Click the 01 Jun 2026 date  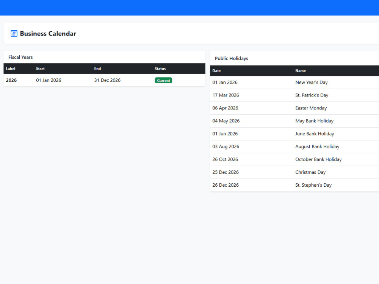pyautogui.click(x=225, y=134)
